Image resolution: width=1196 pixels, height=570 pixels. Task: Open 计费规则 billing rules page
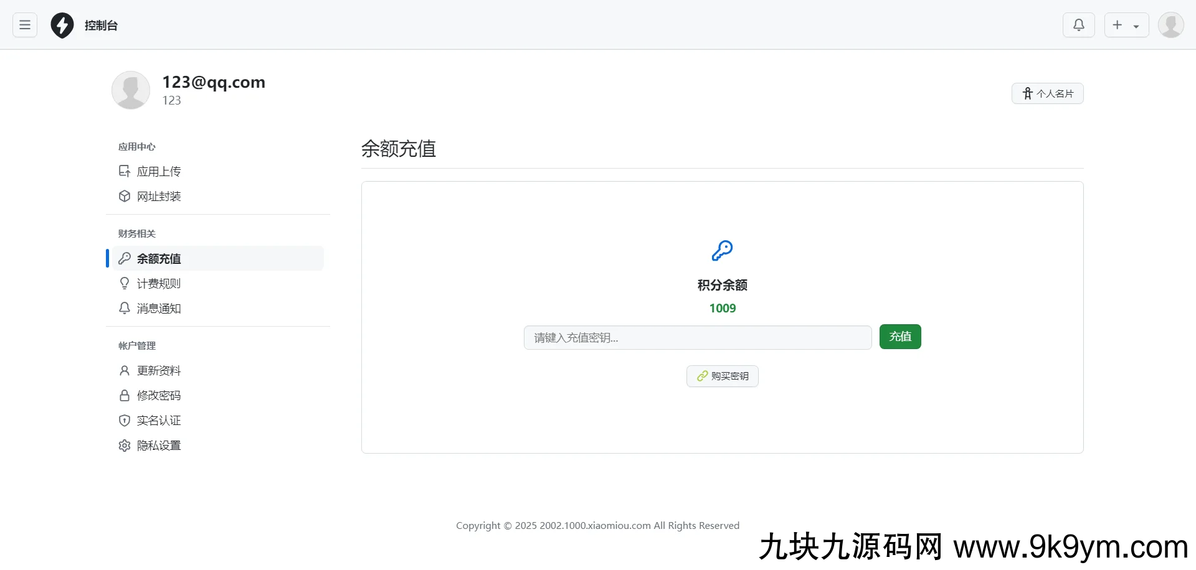click(158, 283)
